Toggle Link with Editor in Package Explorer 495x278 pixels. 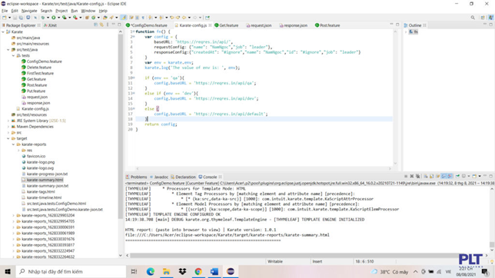point(101,25)
